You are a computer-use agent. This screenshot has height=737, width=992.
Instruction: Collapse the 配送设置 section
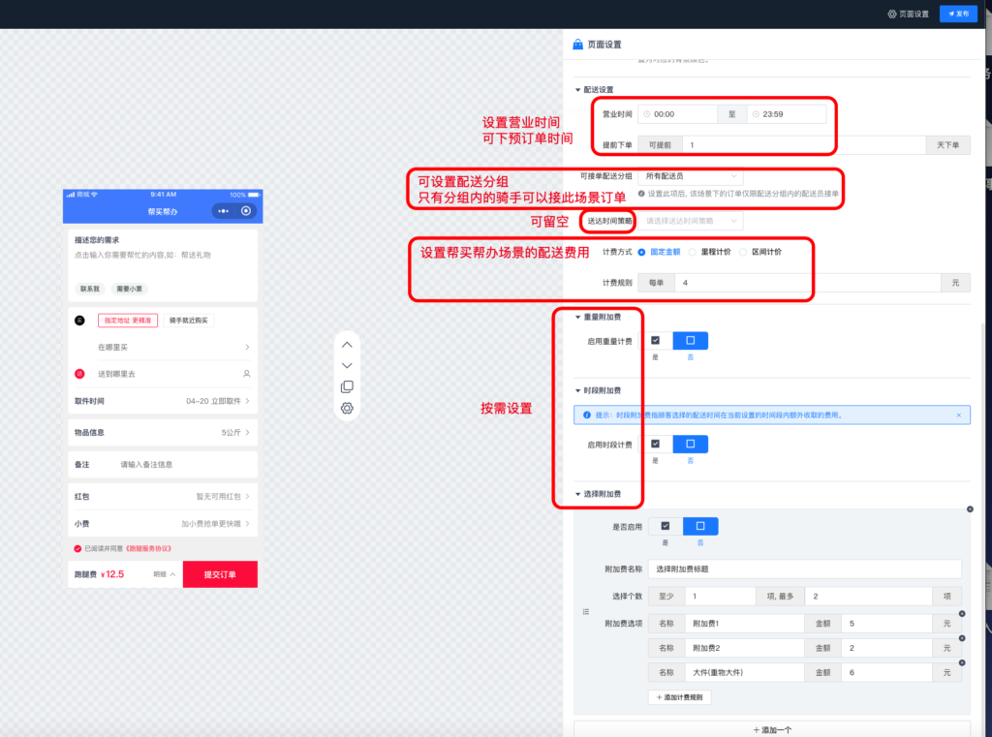[578, 88]
